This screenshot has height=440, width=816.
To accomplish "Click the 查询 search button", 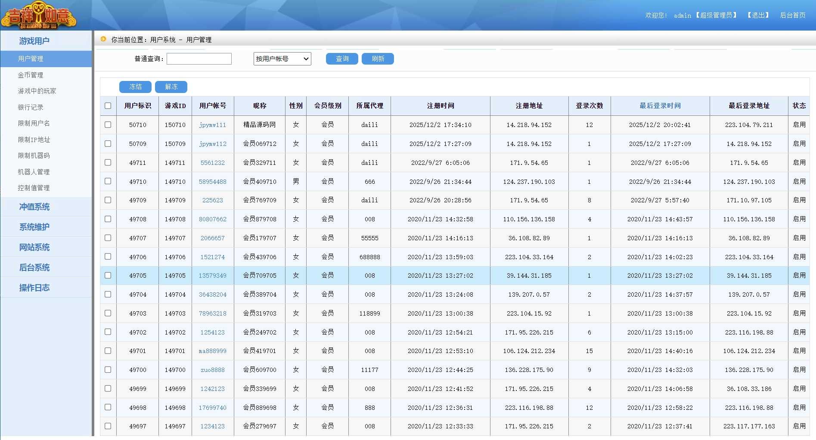I will 342,59.
